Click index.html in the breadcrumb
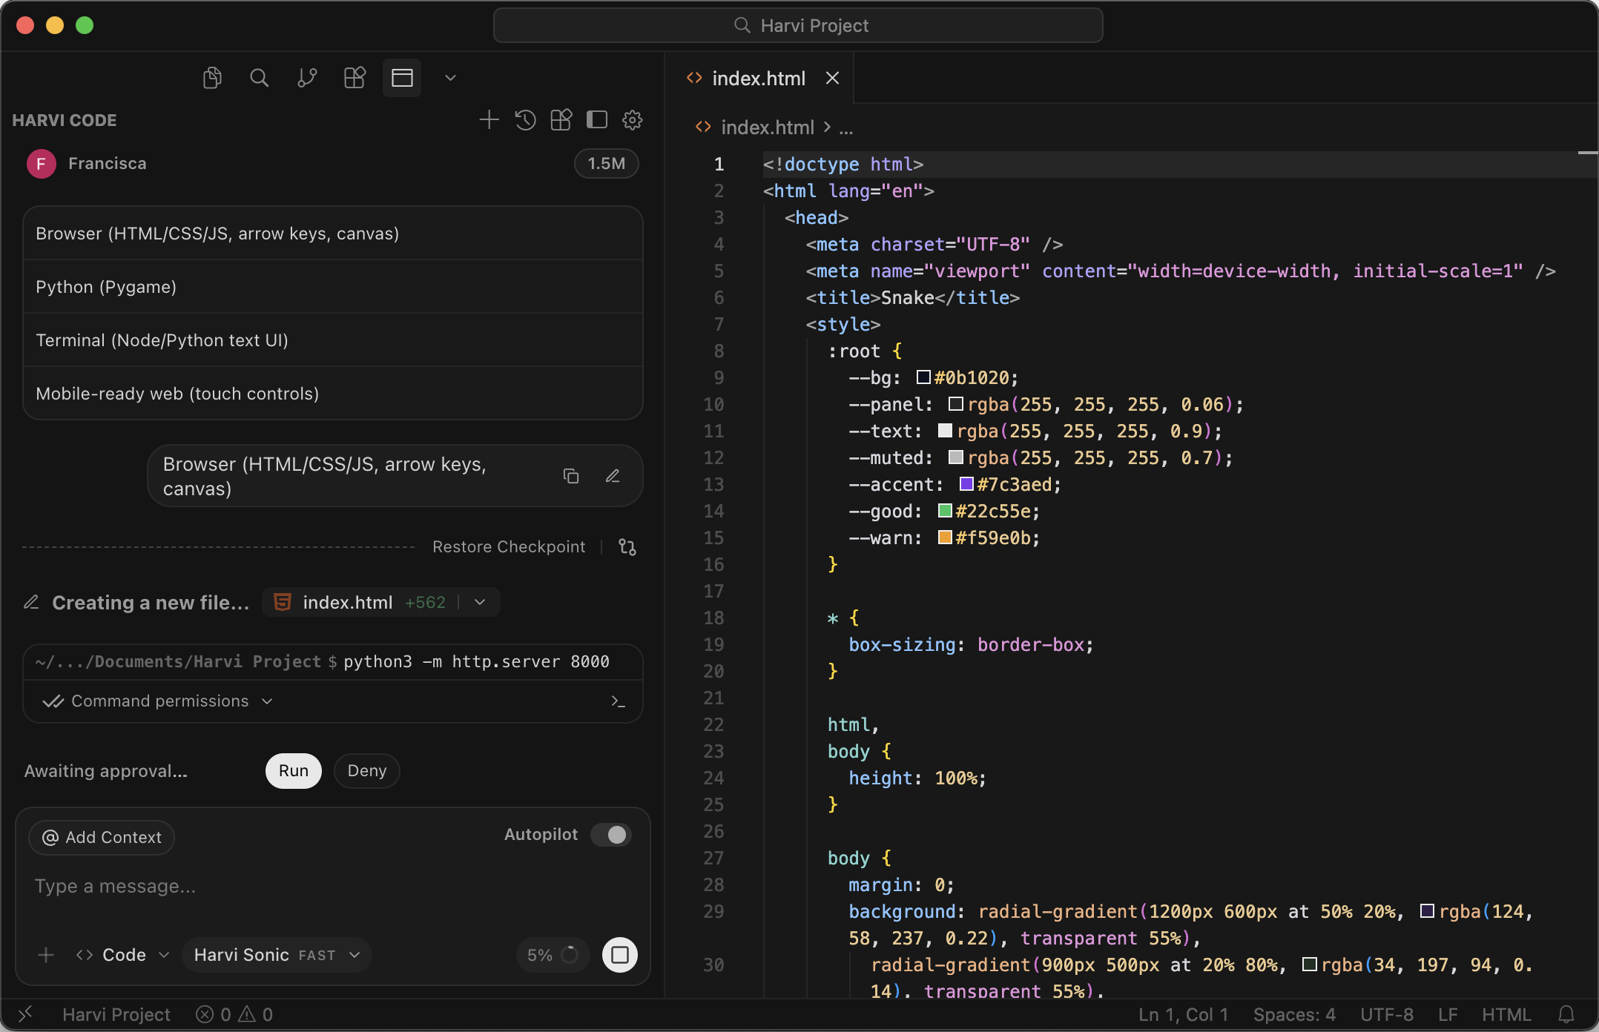 click(x=768, y=128)
